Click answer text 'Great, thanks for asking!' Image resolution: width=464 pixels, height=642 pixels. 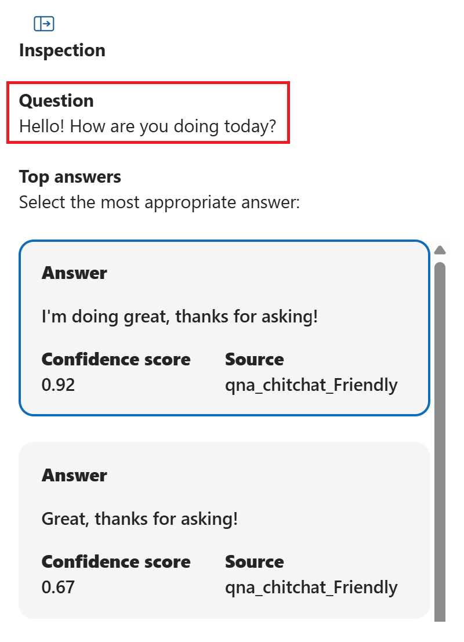(x=140, y=518)
